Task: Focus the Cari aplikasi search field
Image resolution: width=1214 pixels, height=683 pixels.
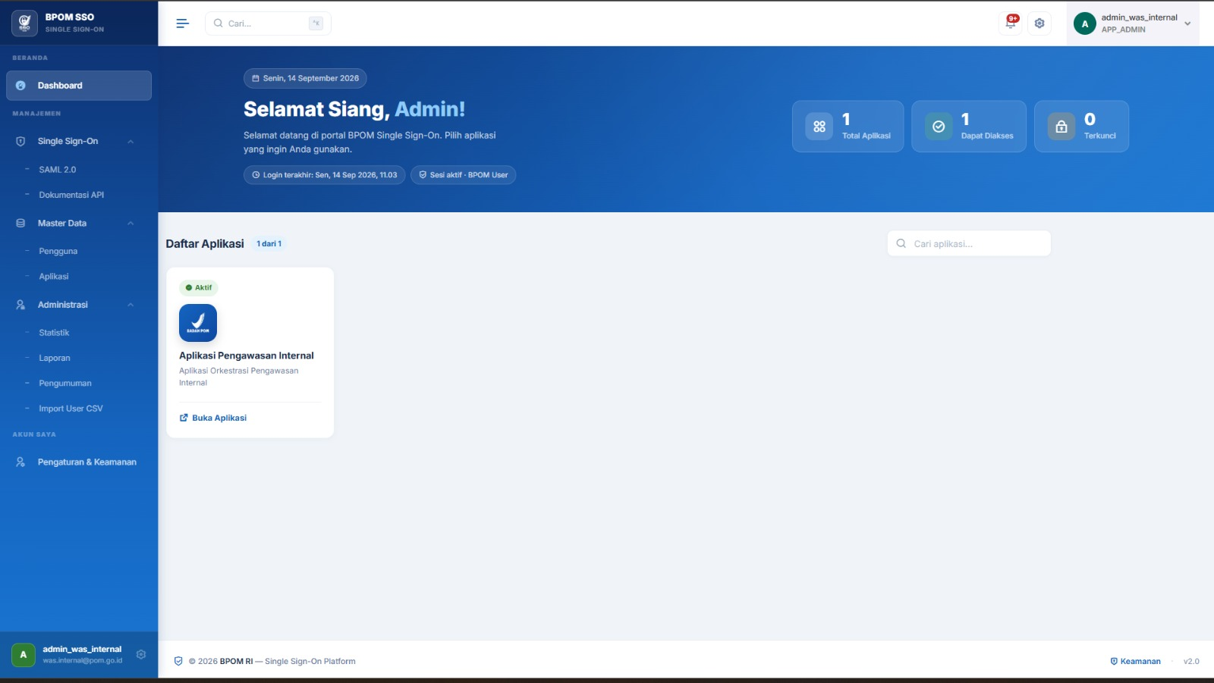Action: click(x=969, y=243)
